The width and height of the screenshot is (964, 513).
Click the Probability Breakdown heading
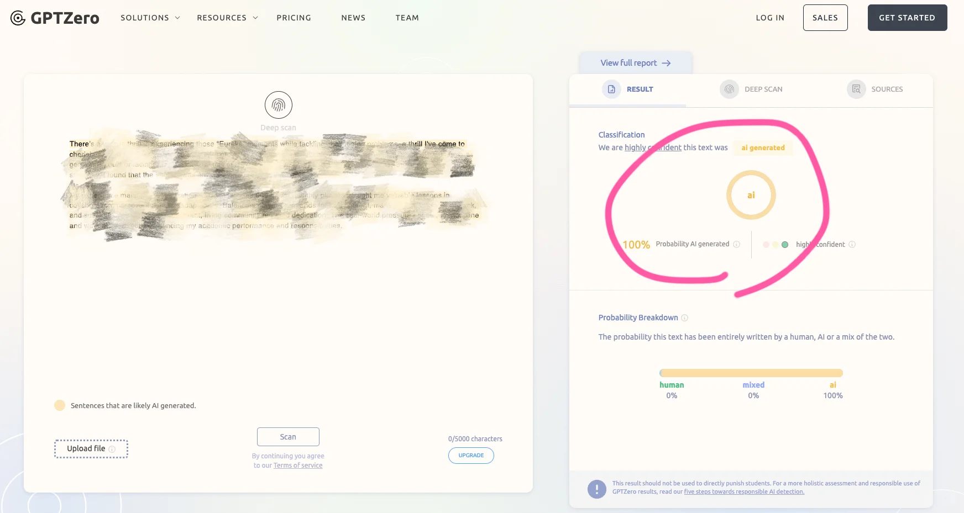638,318
